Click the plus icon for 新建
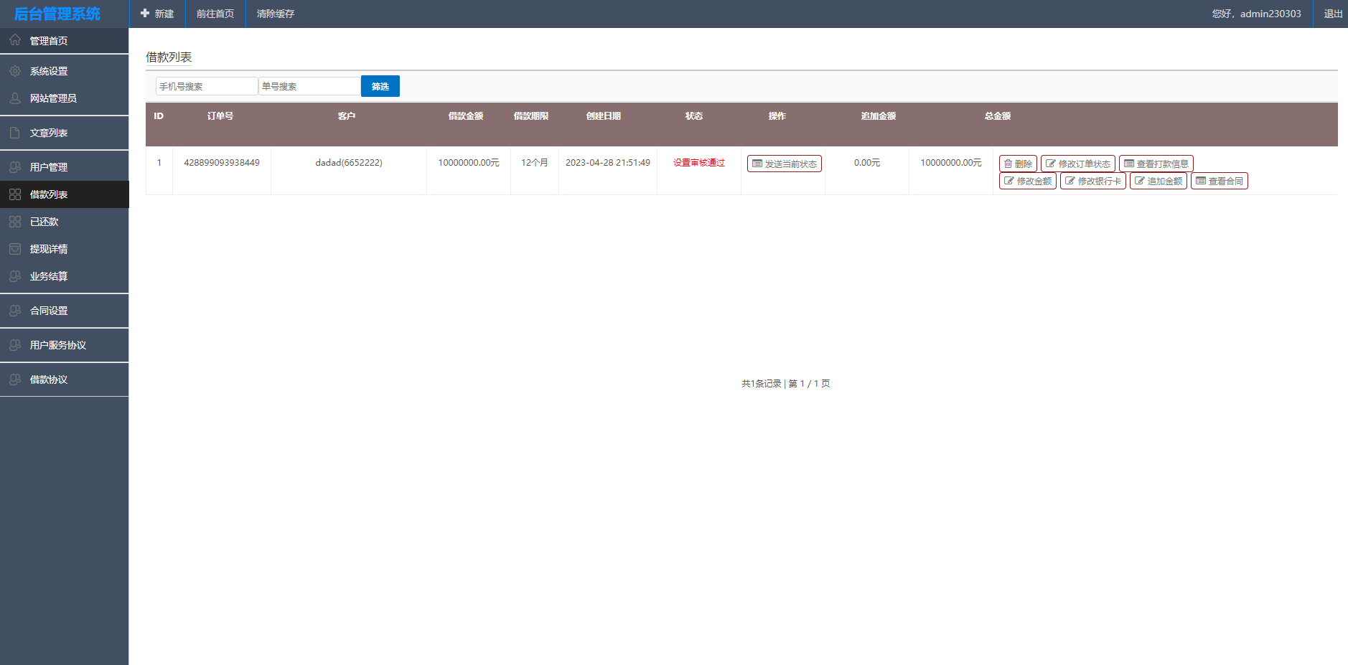This screenshot has height=665, width=1348. (x=145, y=14)
